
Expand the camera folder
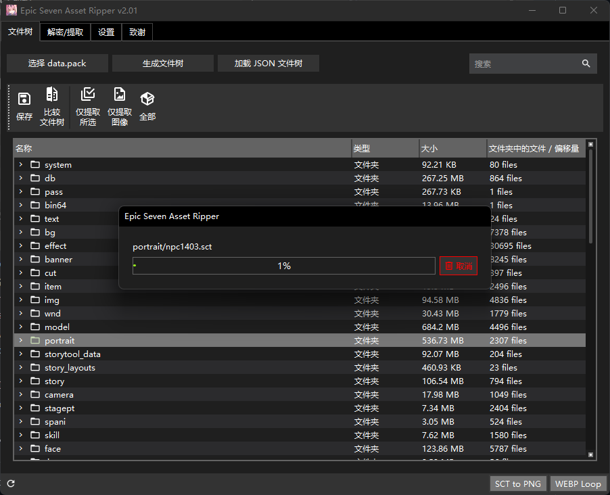(x=20, y=394)
